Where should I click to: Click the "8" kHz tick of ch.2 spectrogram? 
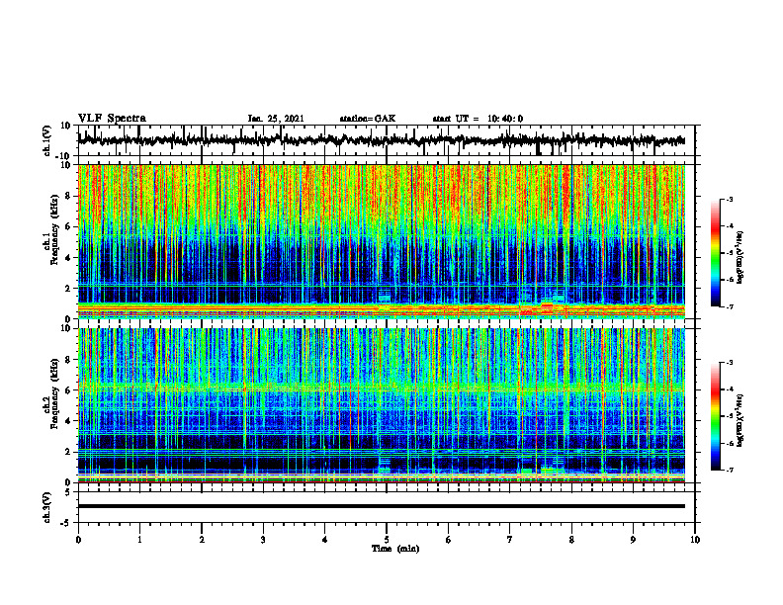click(68, 360)
